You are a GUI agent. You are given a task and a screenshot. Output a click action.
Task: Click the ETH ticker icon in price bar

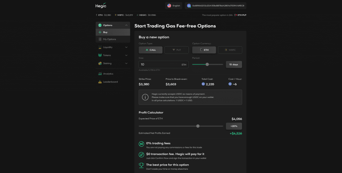pos(97,15)
